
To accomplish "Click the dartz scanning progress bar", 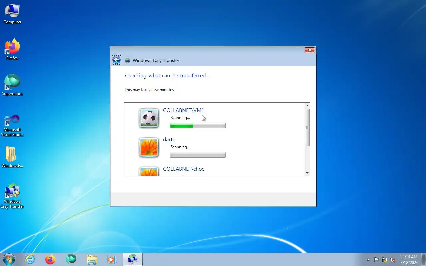I will coord(198,155).
